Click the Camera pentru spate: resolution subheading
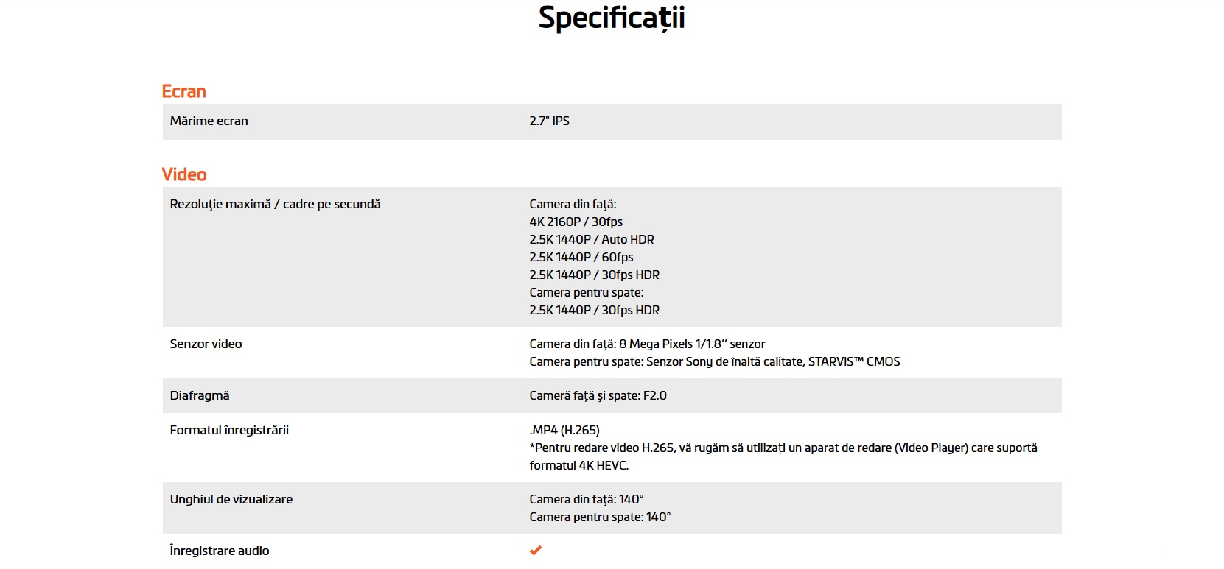Screen dimensions: 1224x569 pos(586,292)
